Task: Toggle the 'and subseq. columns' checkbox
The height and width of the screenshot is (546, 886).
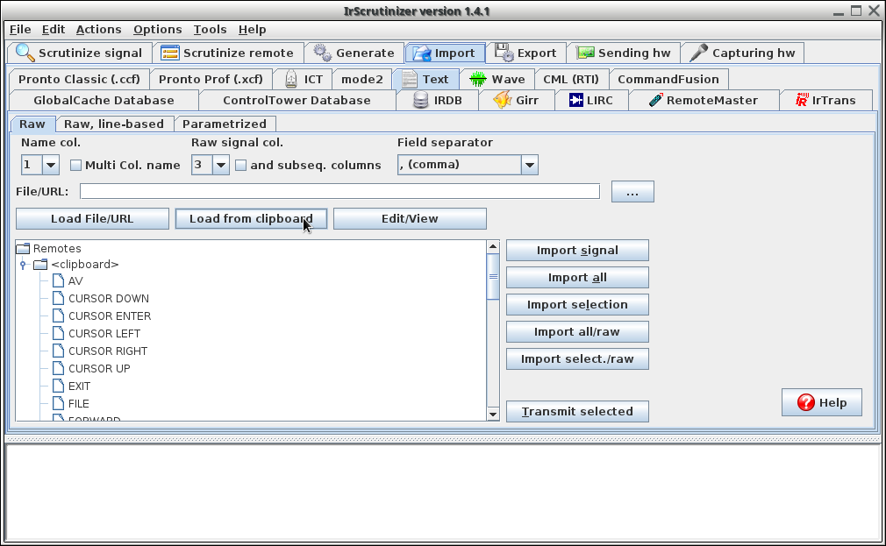Action: click(241, 165)
